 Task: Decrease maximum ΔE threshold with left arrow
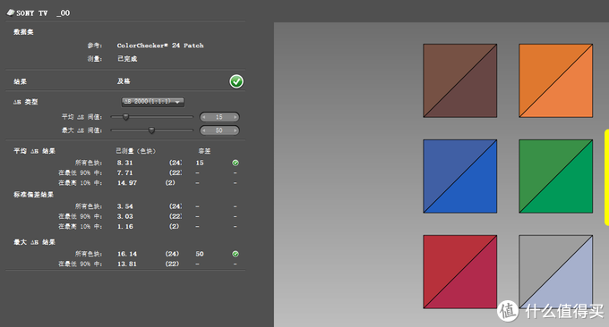click(x=204, y=130)
